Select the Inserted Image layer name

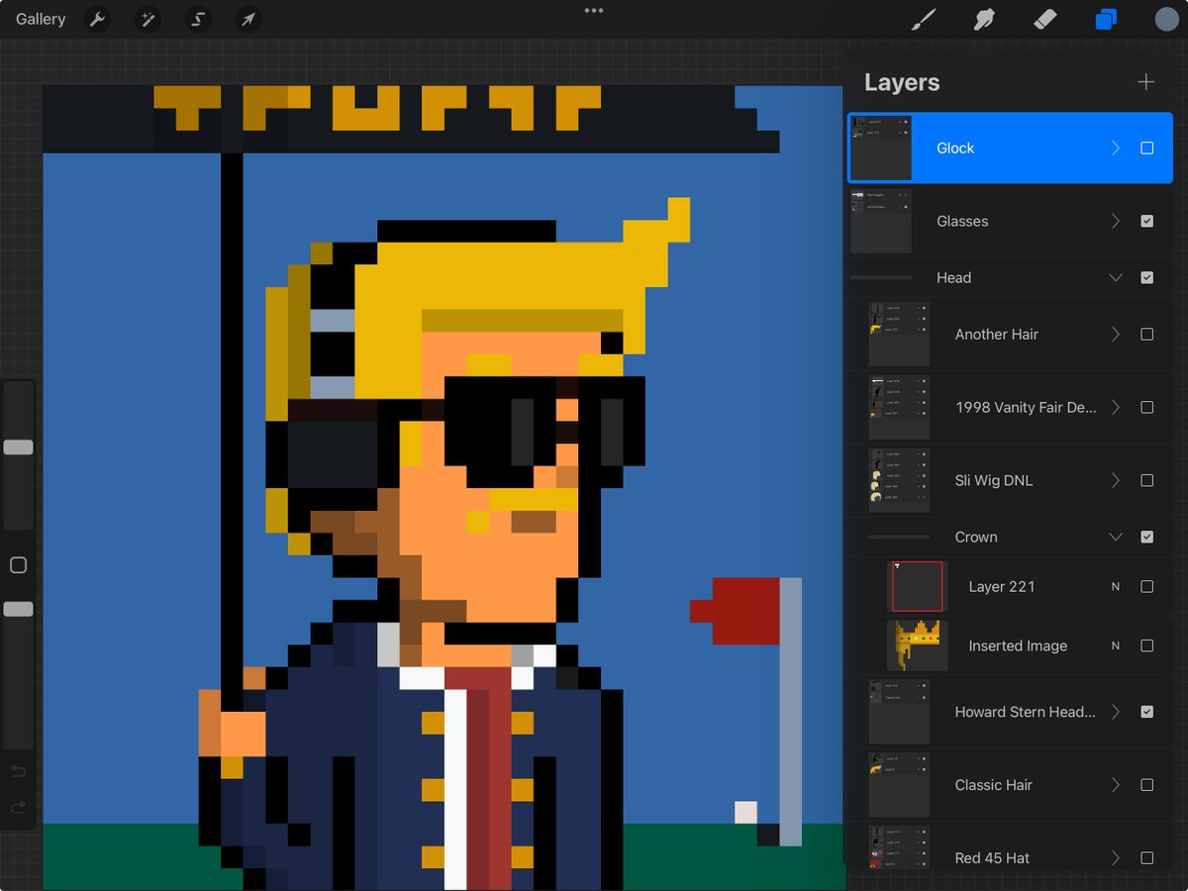tap(1018, 645)
